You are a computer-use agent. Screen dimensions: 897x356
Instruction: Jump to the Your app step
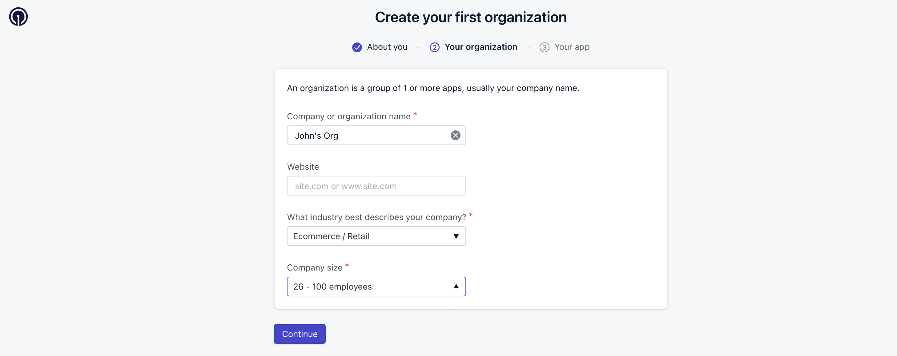pos(571,47)
